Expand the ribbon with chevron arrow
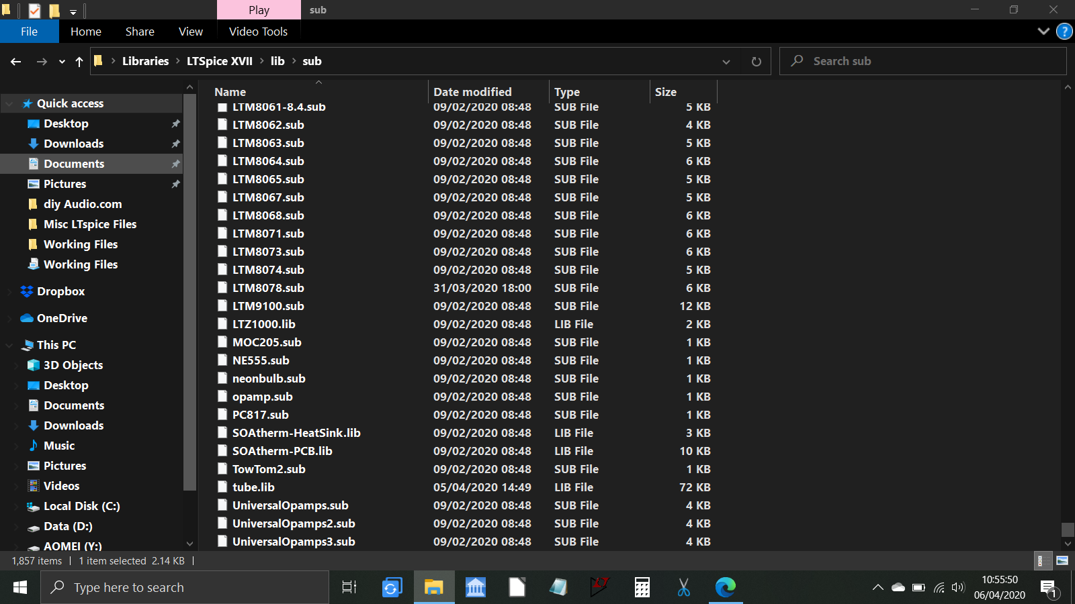 click(x=1043, y=32)
